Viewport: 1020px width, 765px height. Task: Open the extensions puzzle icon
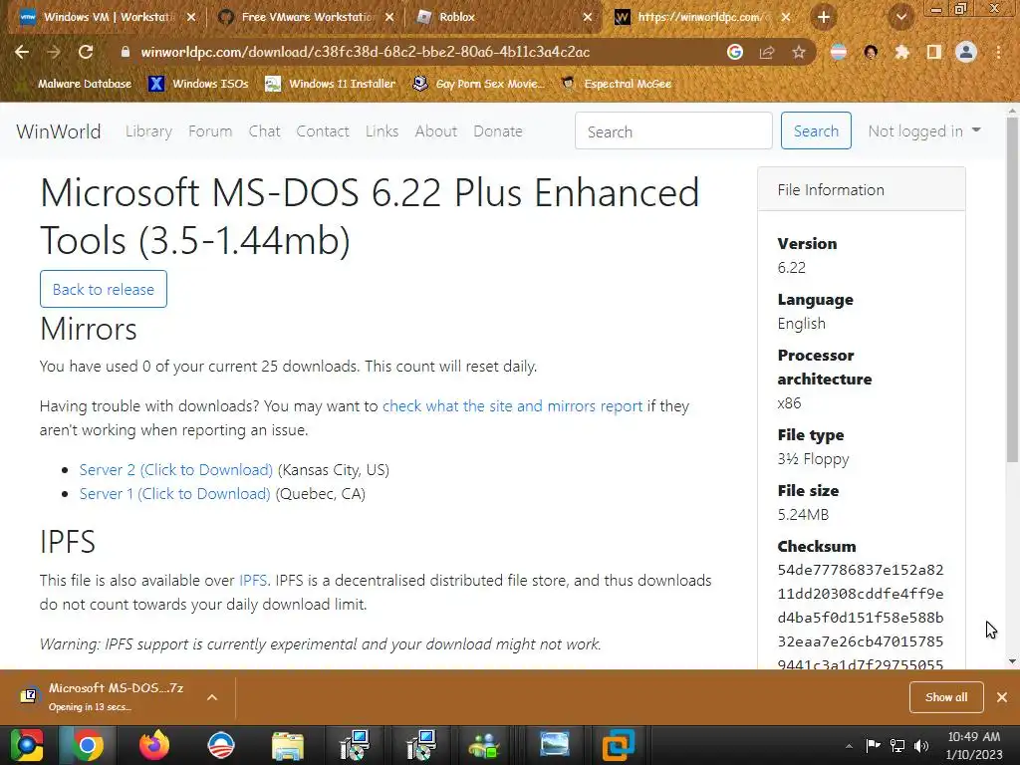(x=902, y=52)
